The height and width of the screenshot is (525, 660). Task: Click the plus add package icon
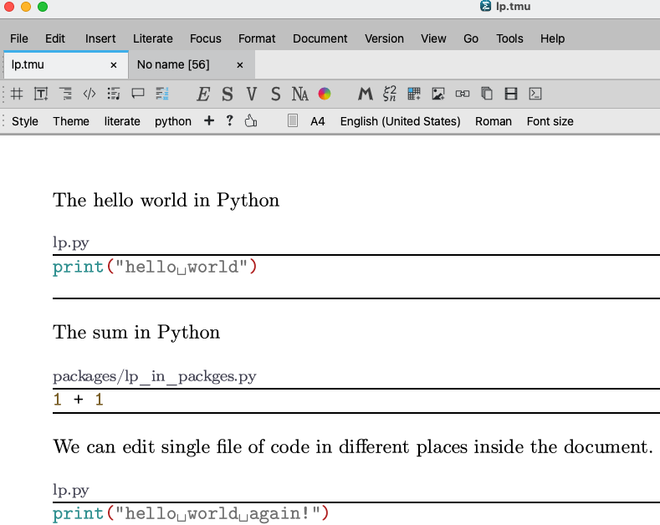coord(209,121)
